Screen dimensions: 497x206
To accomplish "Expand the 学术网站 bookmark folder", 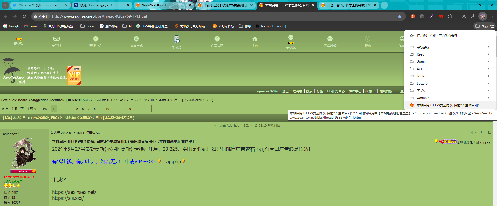I will tap(450, 98).
